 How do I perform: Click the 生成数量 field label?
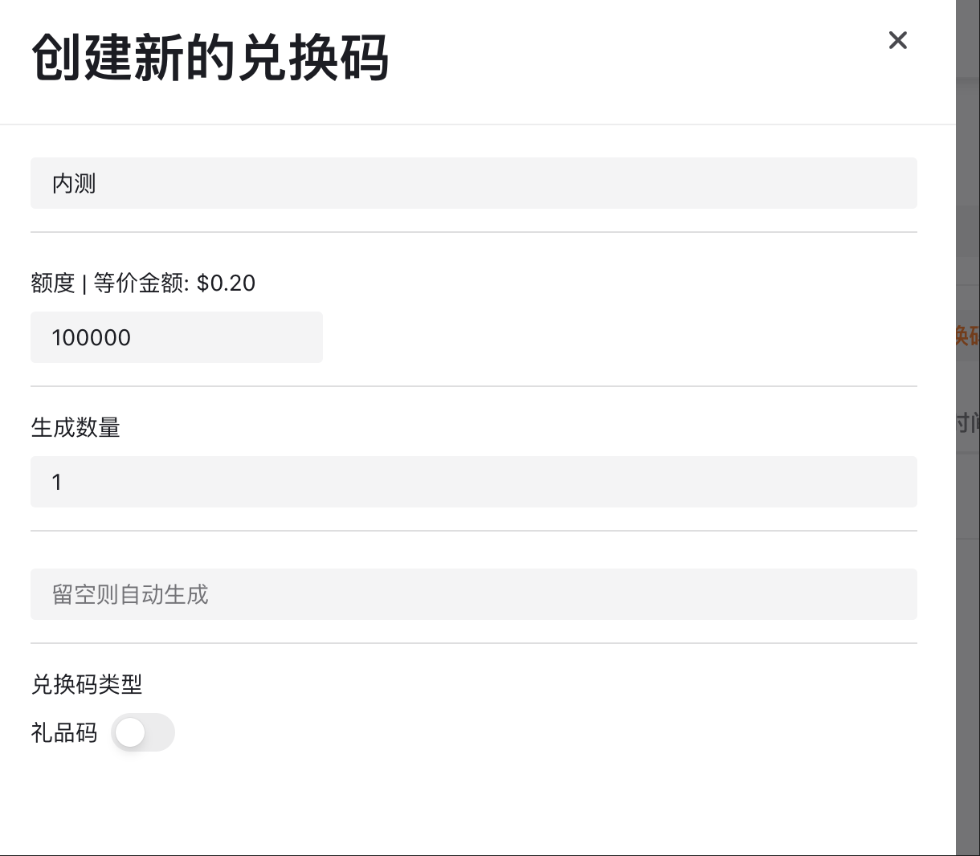click(x=76, y=427)
